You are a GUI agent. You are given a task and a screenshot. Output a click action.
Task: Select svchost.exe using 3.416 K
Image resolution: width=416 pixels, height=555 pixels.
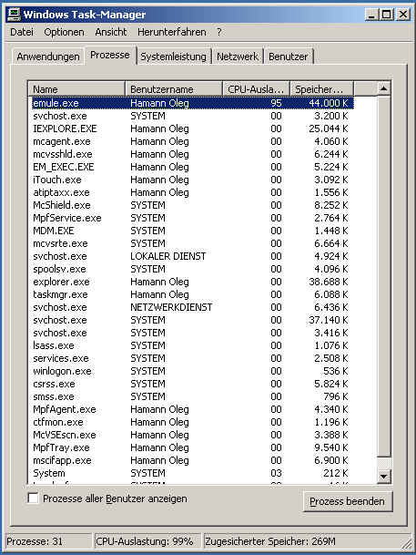[x=191, y=333]
